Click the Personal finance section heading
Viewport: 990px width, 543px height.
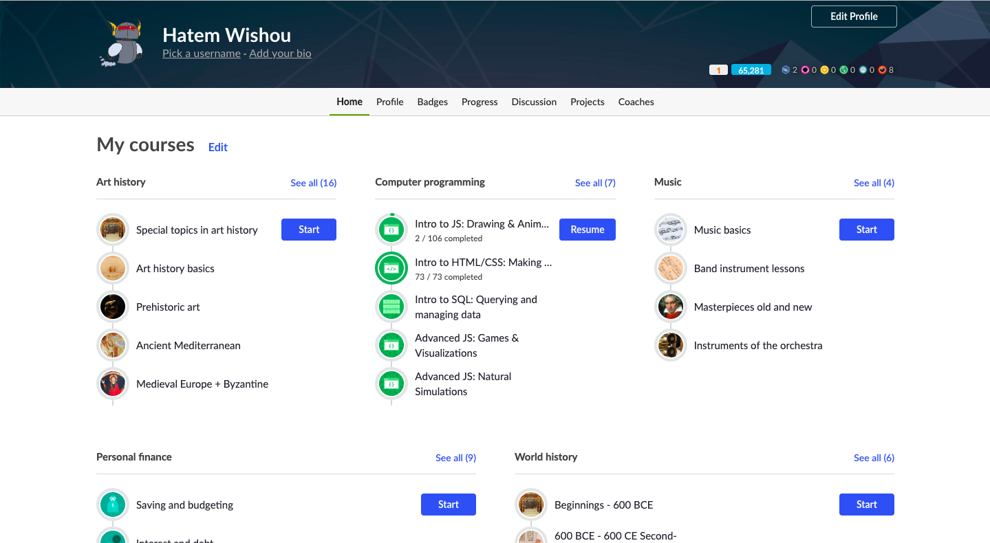(134, 457)
